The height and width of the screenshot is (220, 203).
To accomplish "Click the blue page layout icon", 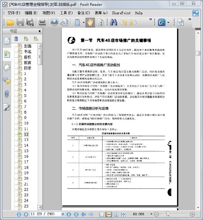I will (77, 22).
